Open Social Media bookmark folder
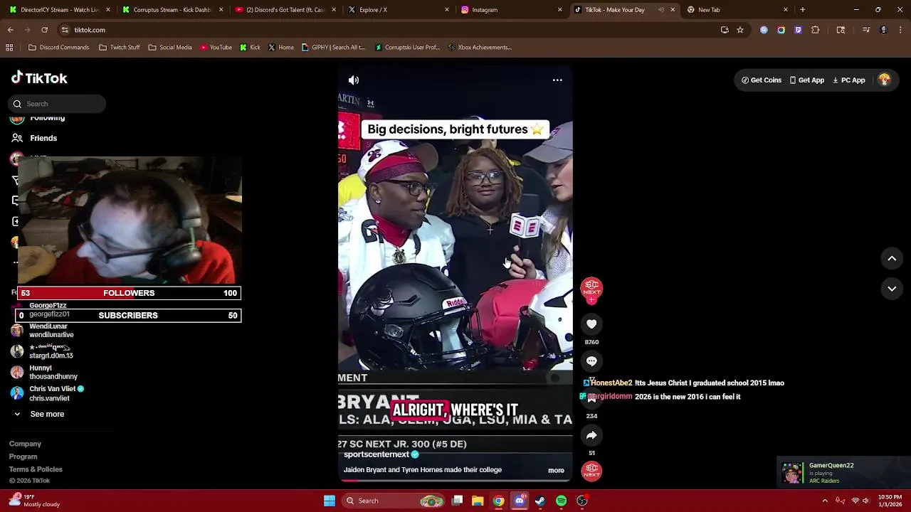The height and width of the screenshot is (512, 911). [x=170, y=48]
